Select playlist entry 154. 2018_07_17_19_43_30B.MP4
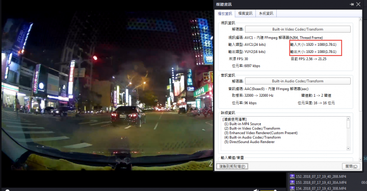Viewport: 367px width, 191px height. pyautogui.click(x=321, y=188)
